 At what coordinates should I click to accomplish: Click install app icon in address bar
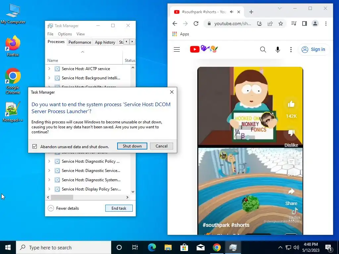pyautogui.click(x=260, y=23)
